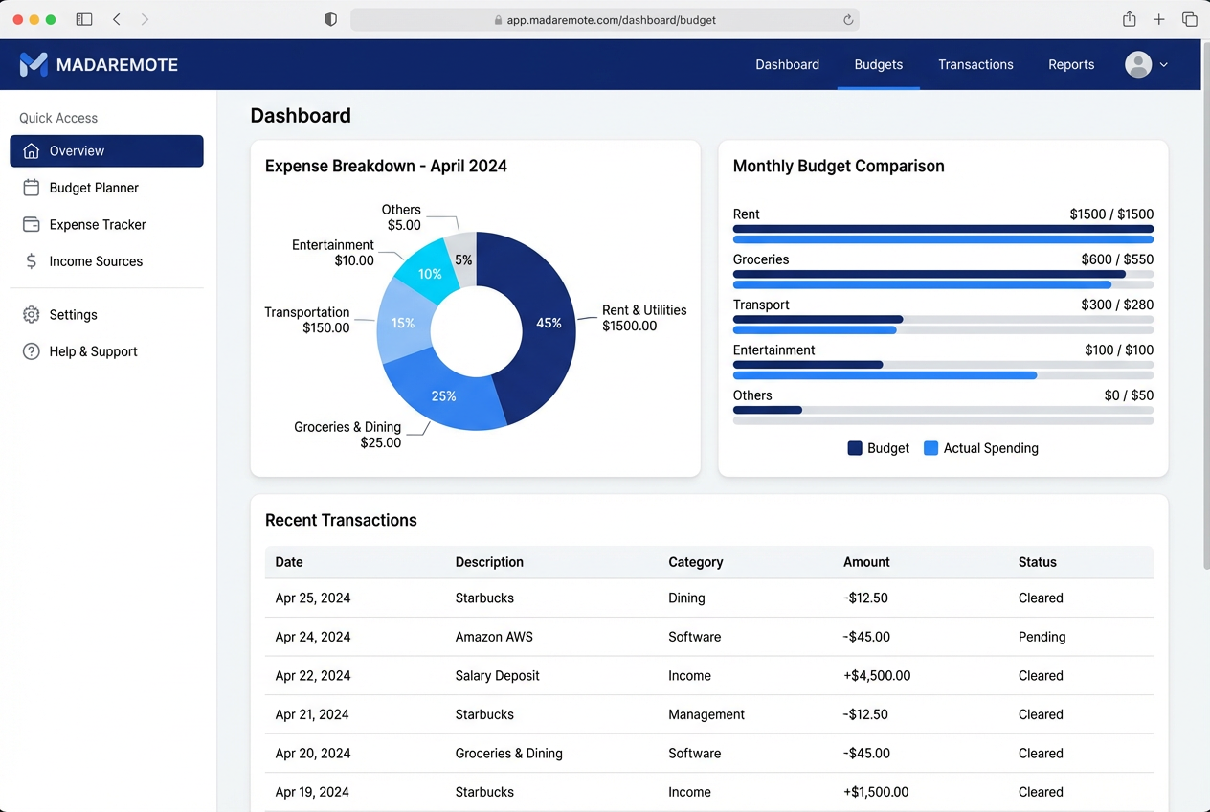Toggle the Actual Spending legend swatch

click(x=930, y=447)
